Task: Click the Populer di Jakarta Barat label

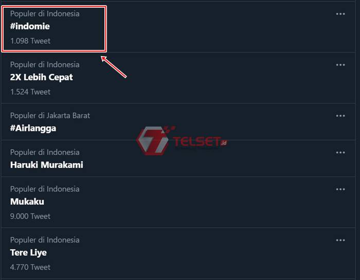Action: 50,116
